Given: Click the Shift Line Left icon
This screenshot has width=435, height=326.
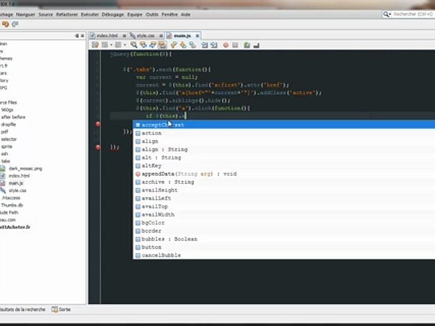Looking at the screenshot, I should [x=204, y=45].
